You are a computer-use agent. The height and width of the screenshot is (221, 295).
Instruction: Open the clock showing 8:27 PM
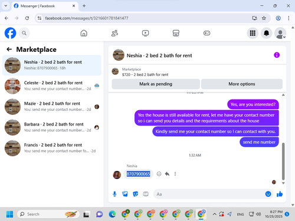tap(274, 214)
